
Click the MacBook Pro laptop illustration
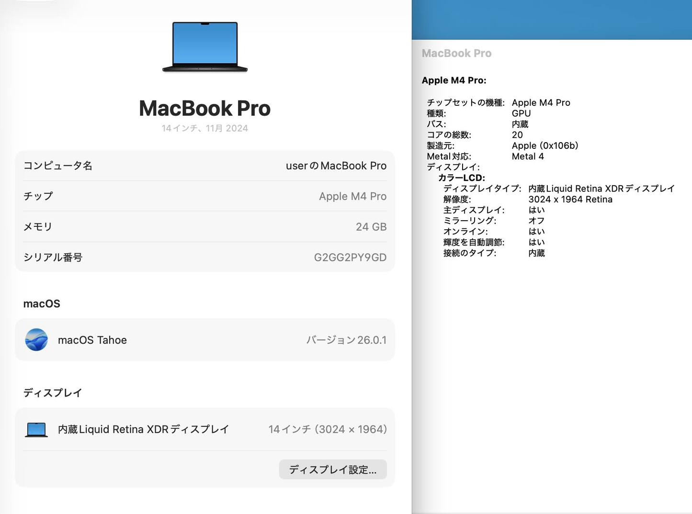click(205, 47)
